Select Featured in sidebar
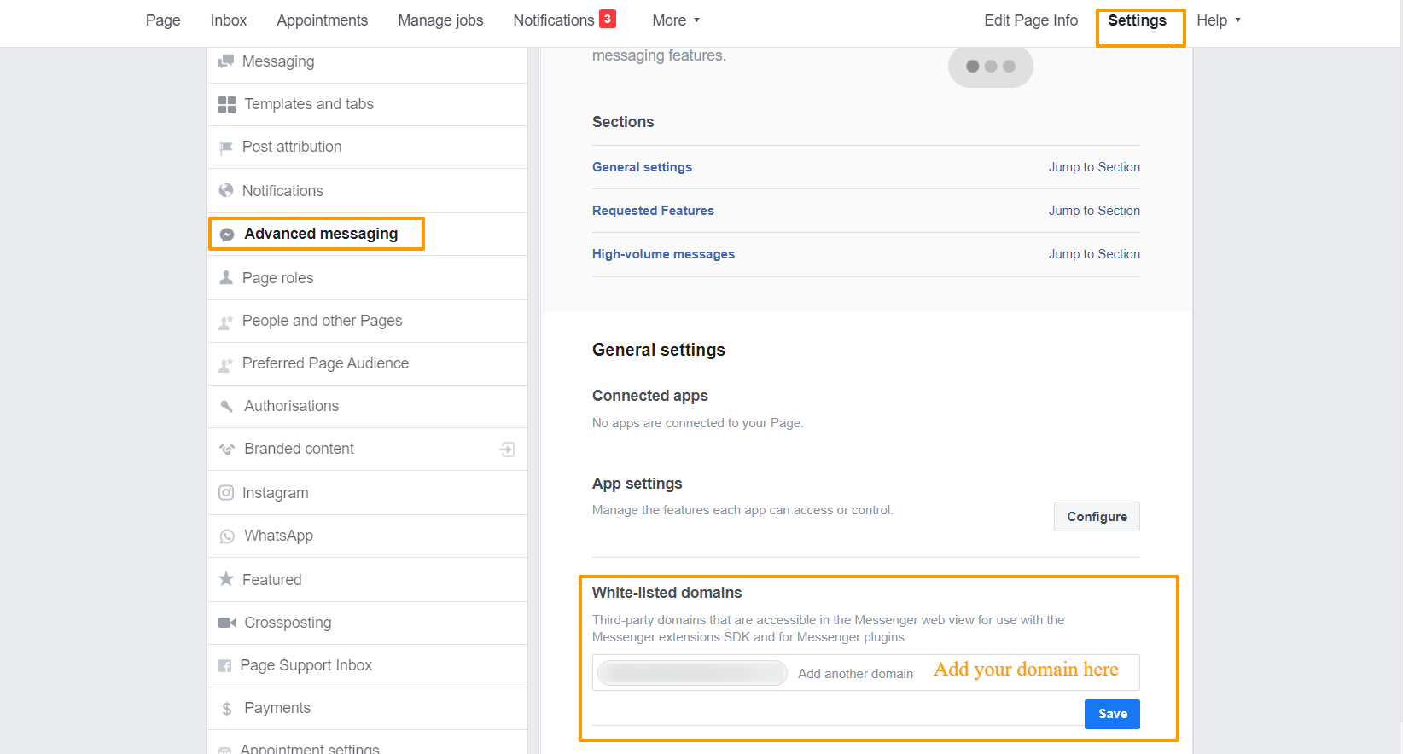This screenshot has width=1403, height=754. click(367, 580)
